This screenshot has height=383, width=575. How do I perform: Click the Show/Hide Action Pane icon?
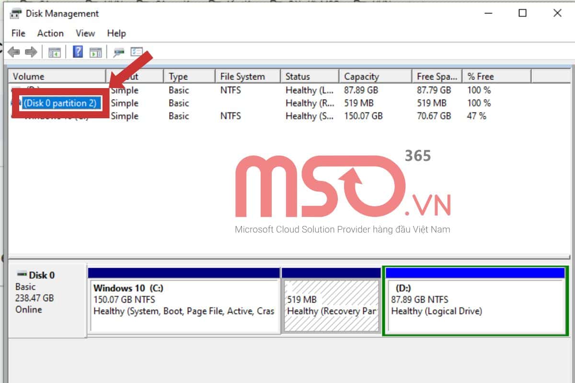tap(96, 52)
